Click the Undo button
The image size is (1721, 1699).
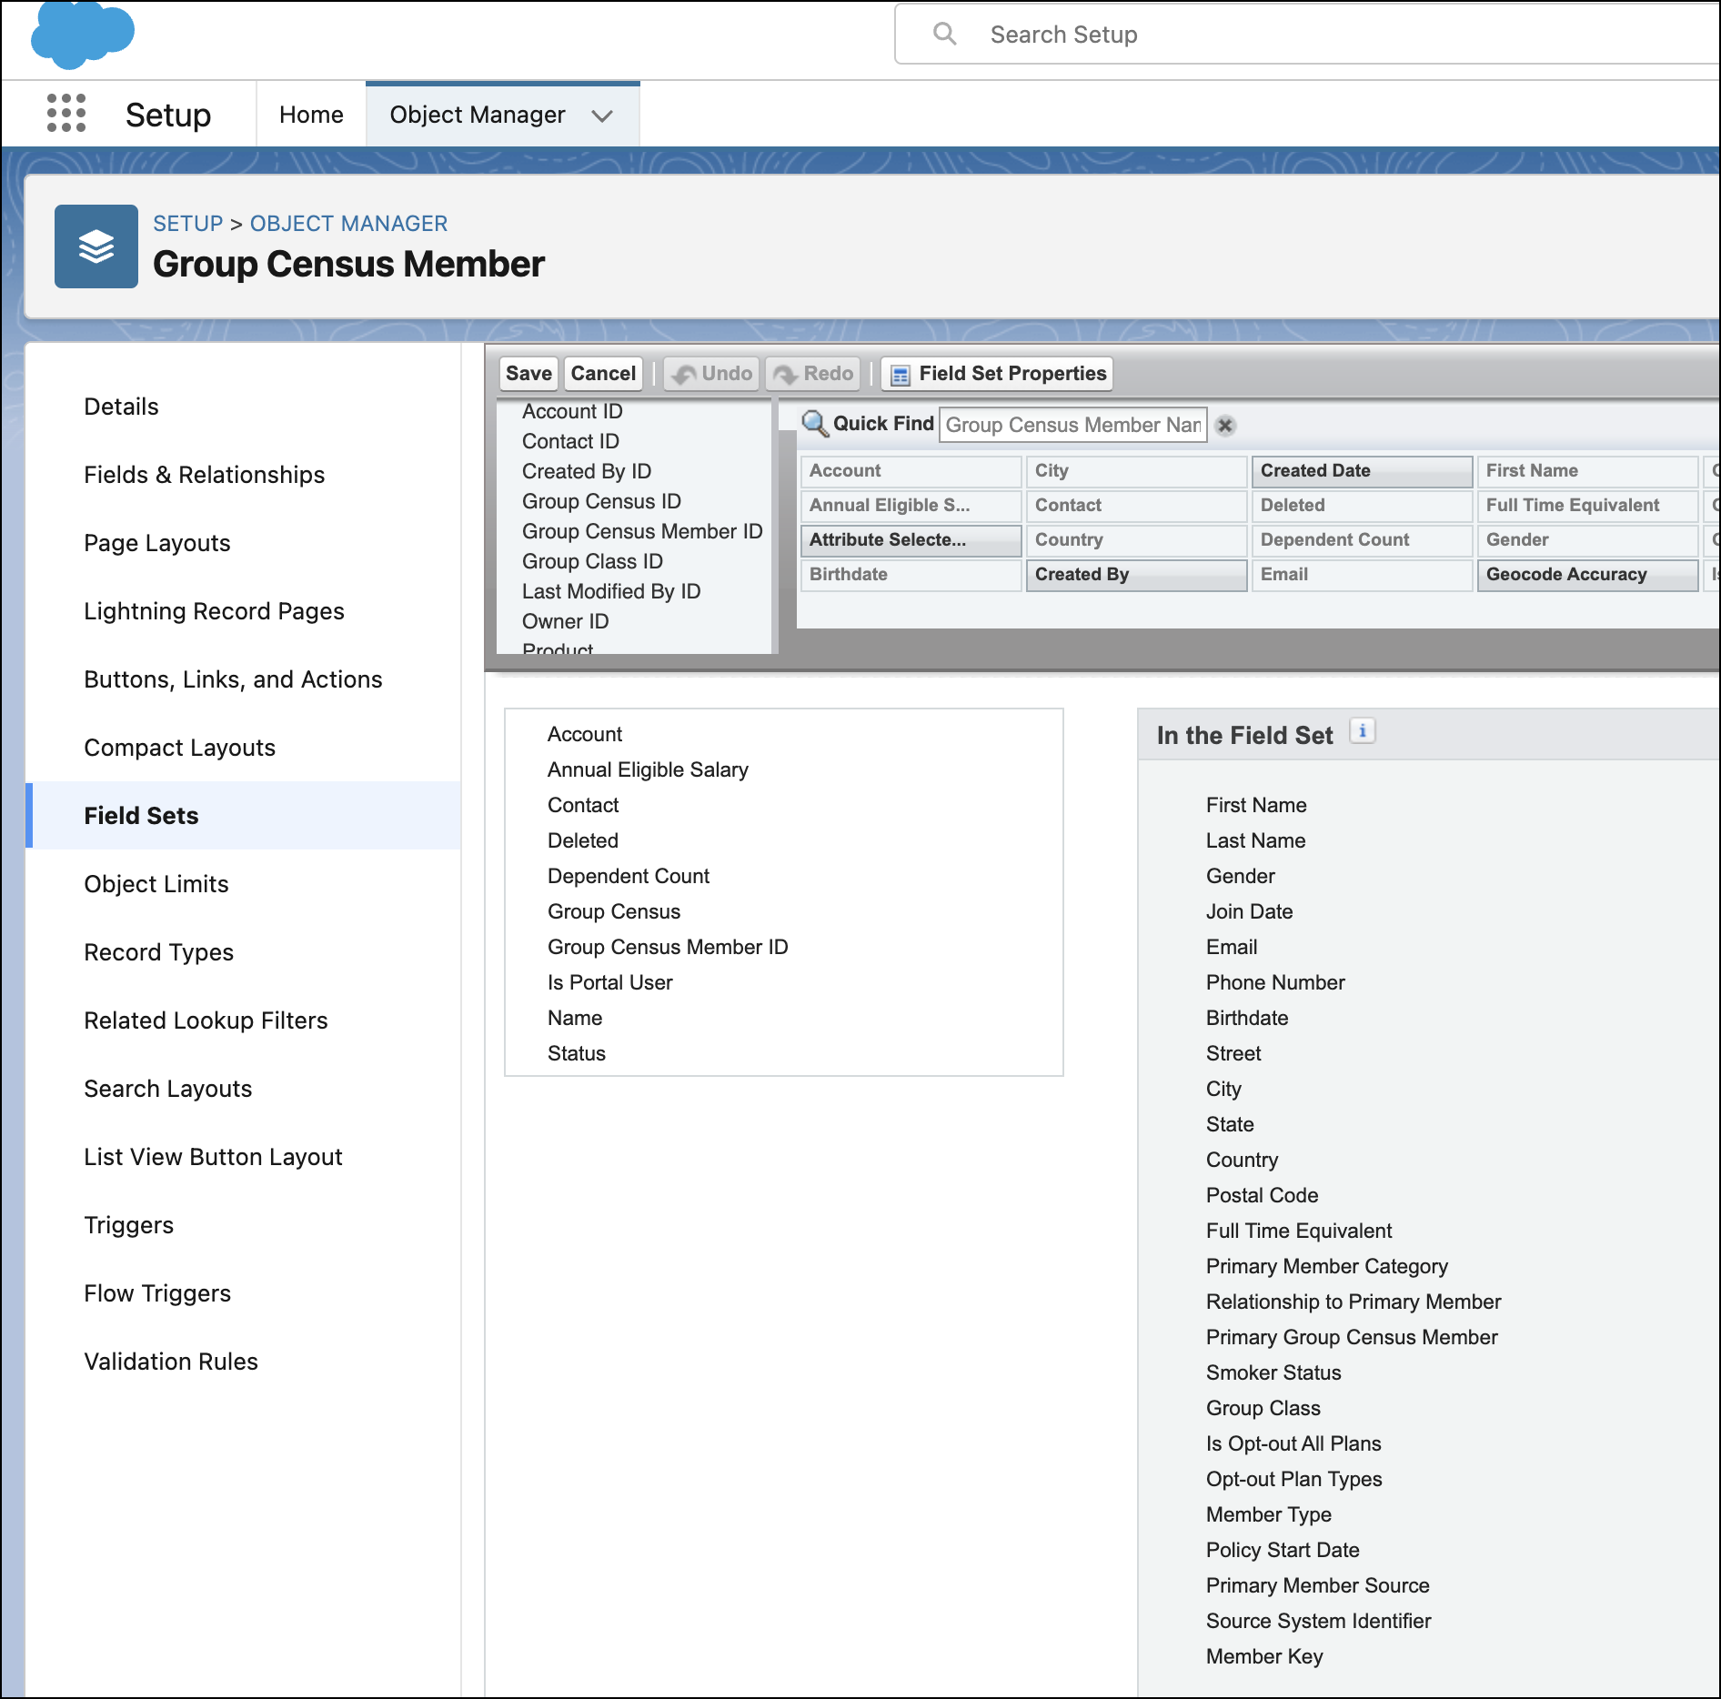(x=711, y=374)
